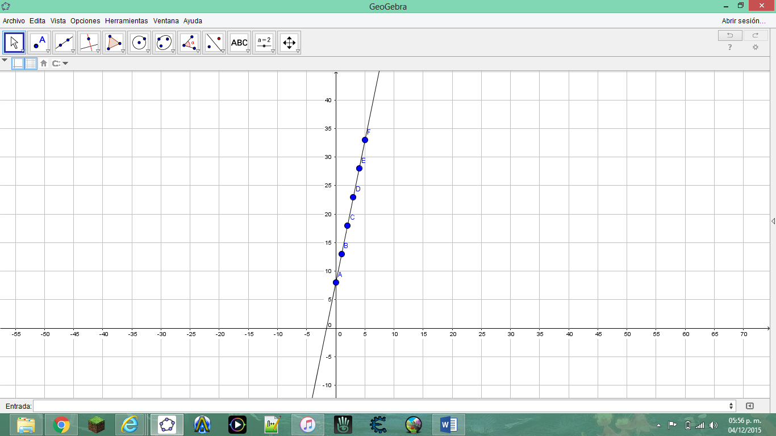This screenshot has height=436, width=776.
Task: Collapse the style bar with its triangle
Action: tap(5, 60)
